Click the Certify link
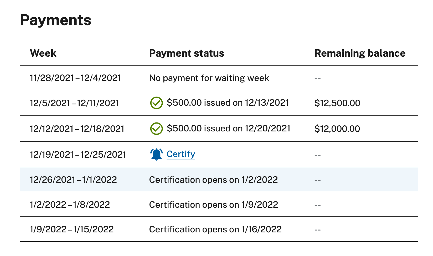Screen dimensions: 433x256 [181, 154]
